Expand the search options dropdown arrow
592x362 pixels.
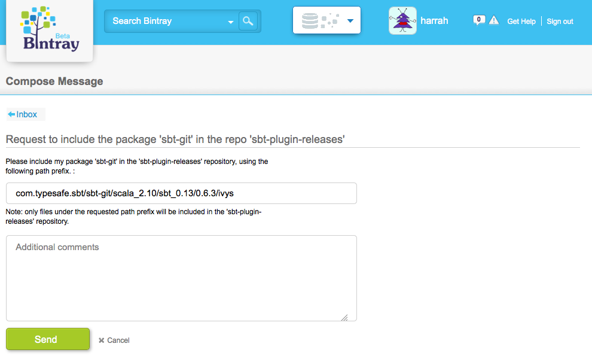click(x=231, y=23)
